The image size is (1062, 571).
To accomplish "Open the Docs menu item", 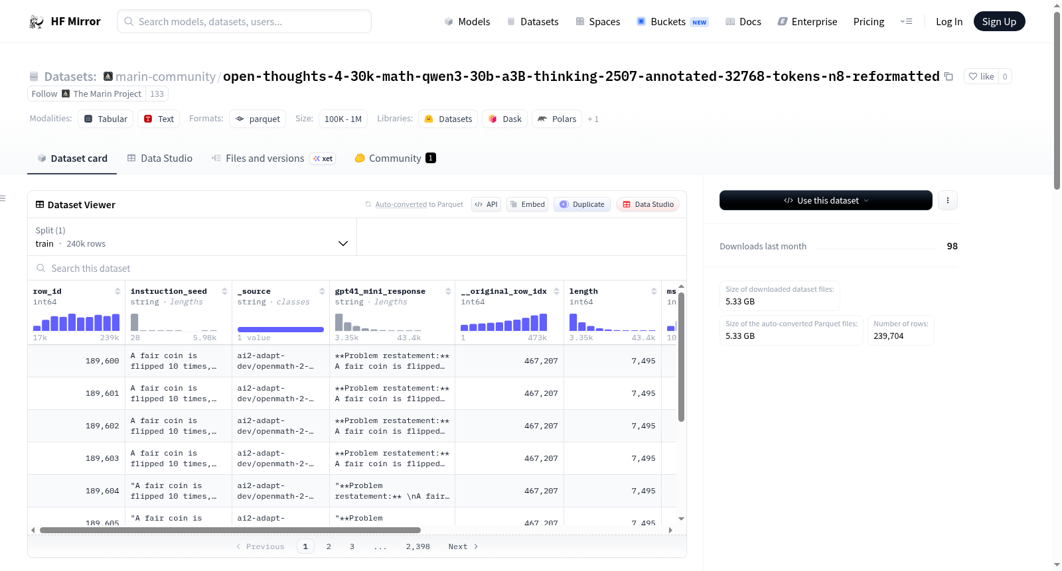I will [743, 21].
